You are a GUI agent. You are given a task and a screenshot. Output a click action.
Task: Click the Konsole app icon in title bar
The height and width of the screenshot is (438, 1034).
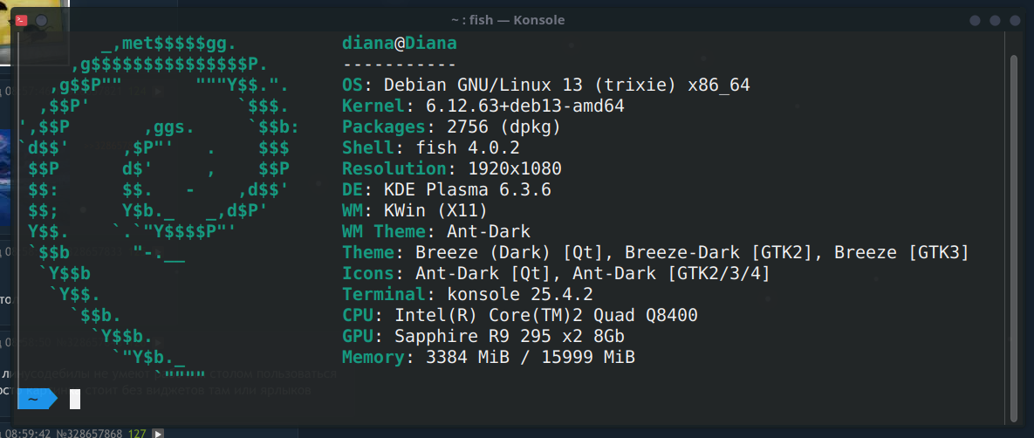coord(22,20)
